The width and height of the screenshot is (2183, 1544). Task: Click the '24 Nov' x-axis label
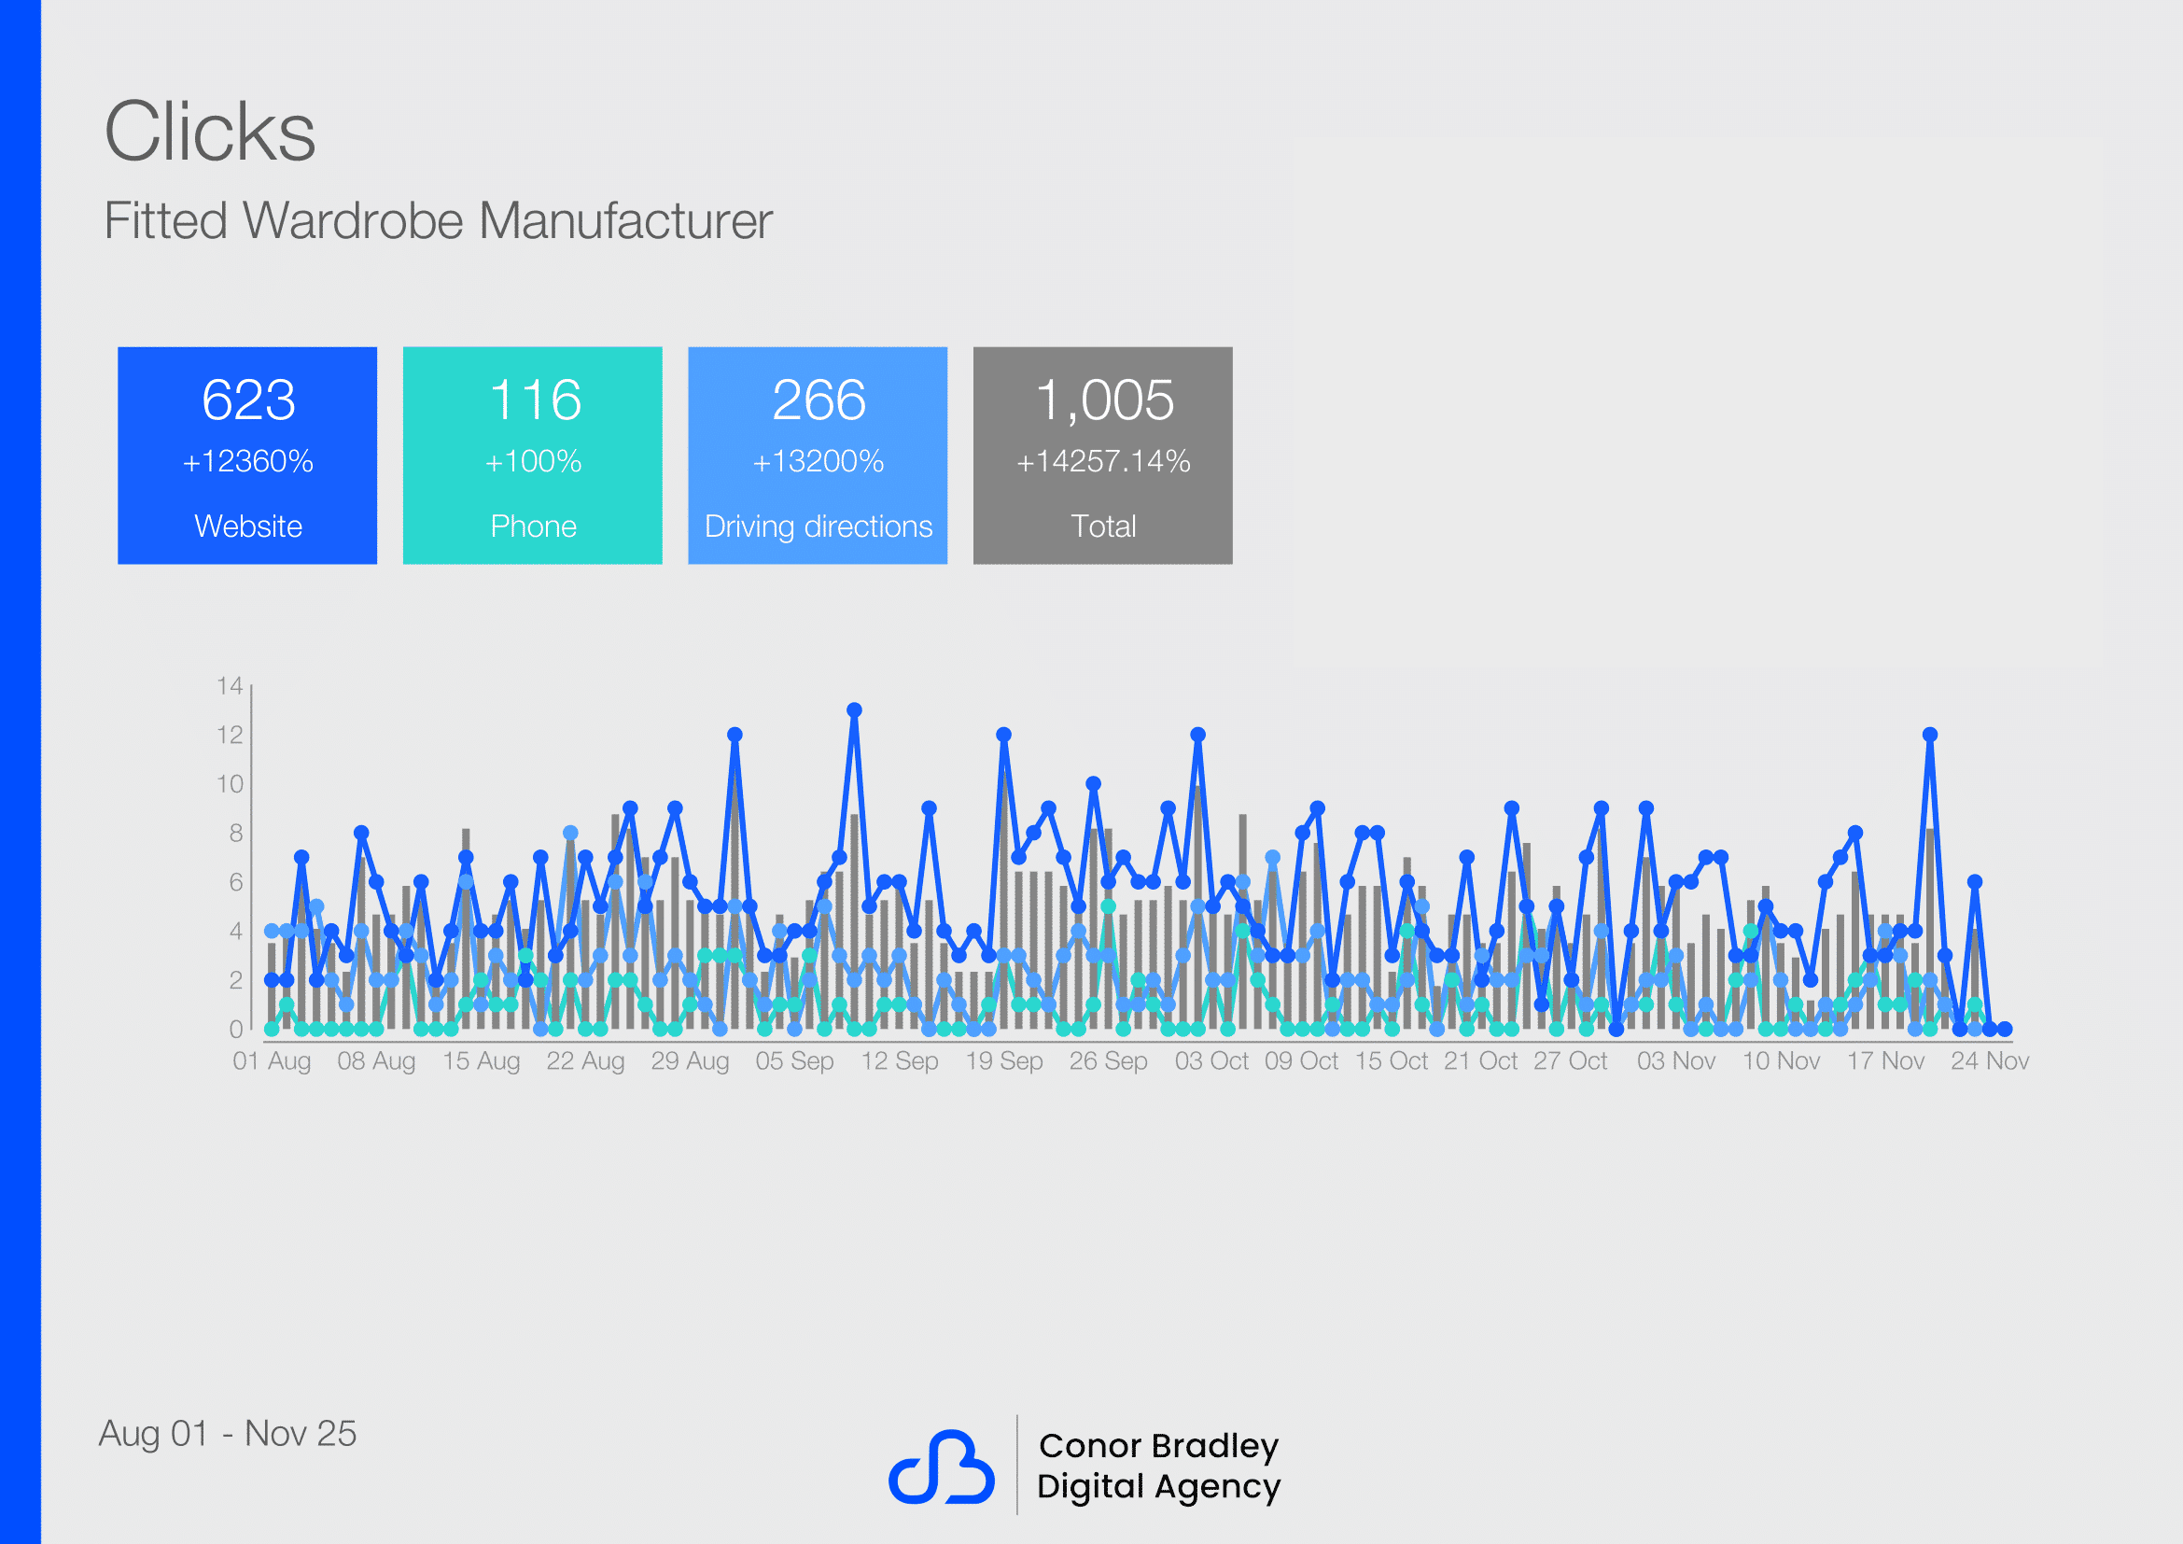(1990, 1060)
